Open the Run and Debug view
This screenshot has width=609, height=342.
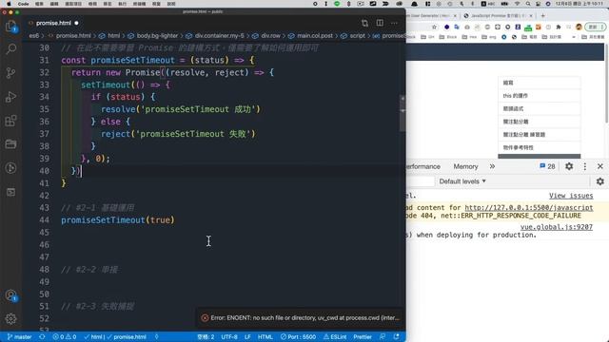[10, 97]
